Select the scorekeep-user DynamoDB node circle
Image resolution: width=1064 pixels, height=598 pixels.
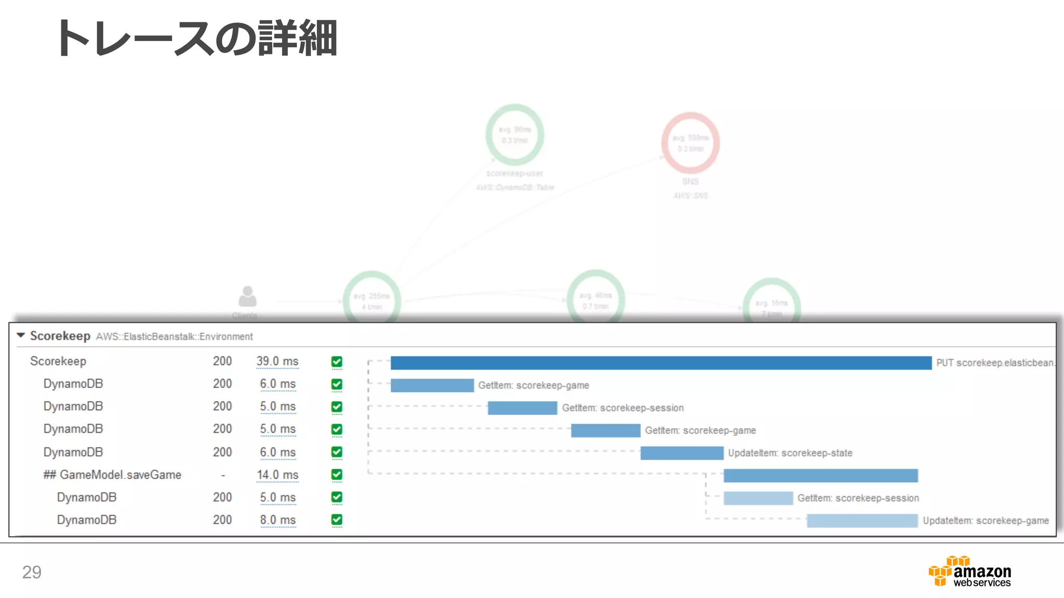(514, 135)
